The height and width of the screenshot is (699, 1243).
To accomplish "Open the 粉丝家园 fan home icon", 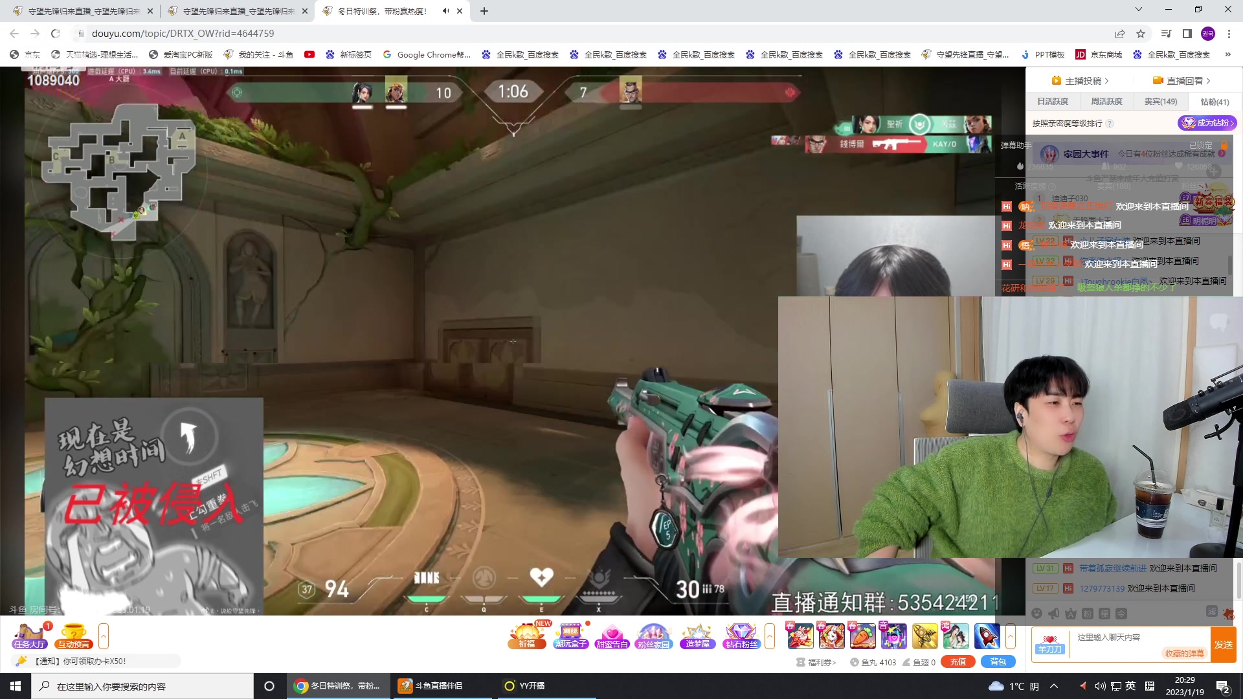I will point(654,636).
